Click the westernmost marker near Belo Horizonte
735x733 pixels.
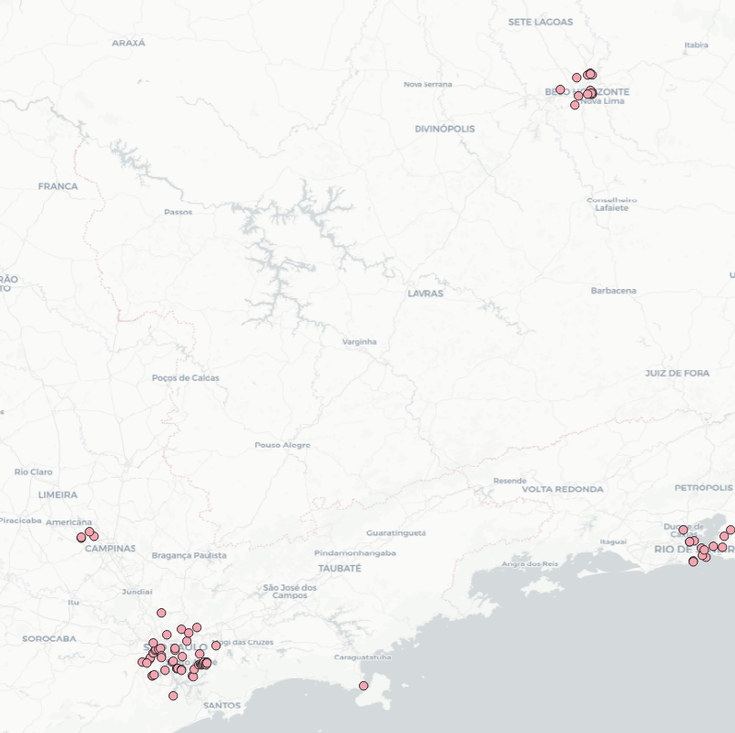coord(560,89)
